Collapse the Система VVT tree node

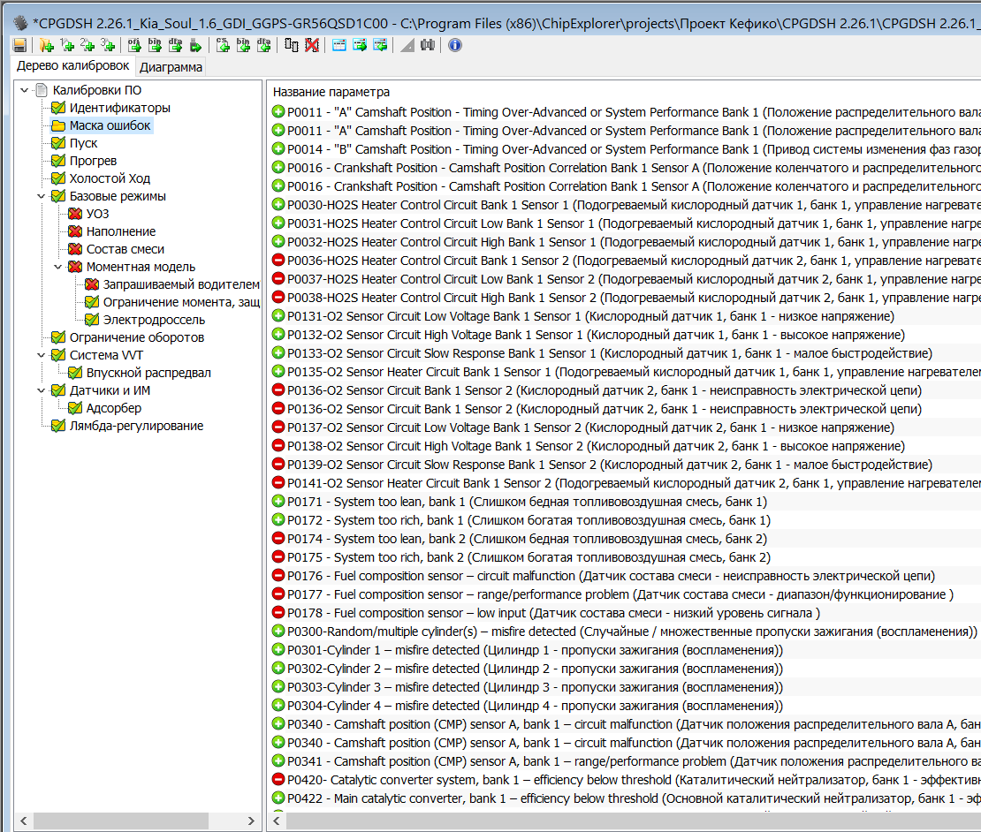[x=42, y=355]
